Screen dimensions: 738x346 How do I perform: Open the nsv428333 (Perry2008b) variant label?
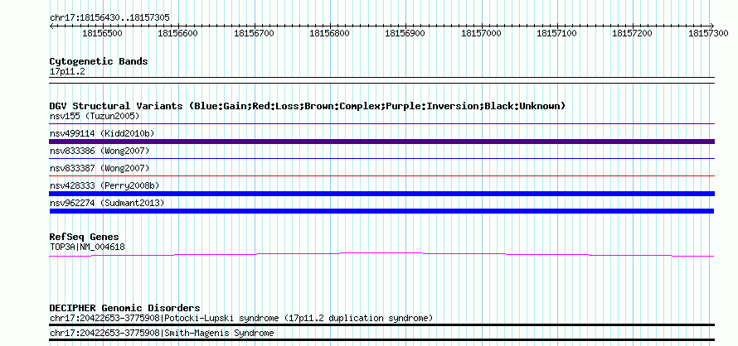[104, 185]
